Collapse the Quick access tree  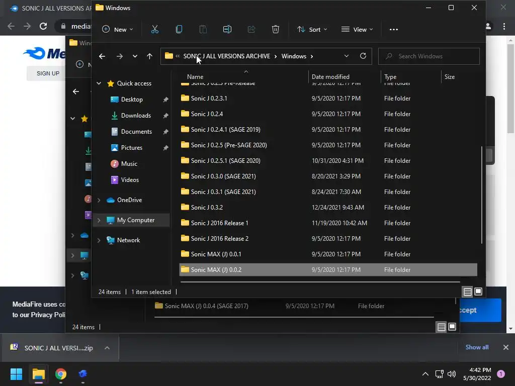click(99, 83)
